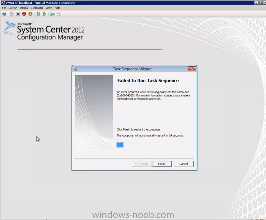
Task: Open the File menu
Action: (x=4, y=8)
